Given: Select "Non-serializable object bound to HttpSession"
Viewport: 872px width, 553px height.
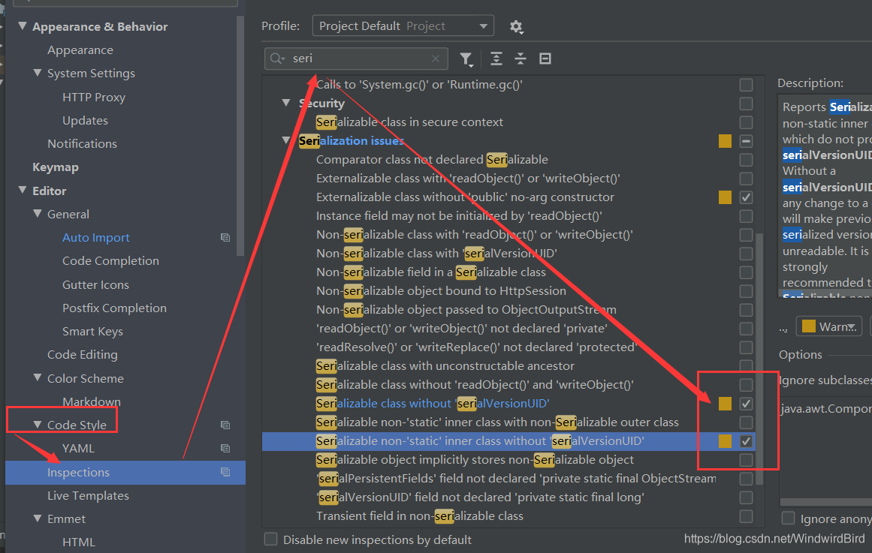Looking at the screenshot, I should (441, 291).
